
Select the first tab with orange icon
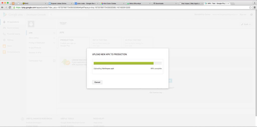[13, 4]
